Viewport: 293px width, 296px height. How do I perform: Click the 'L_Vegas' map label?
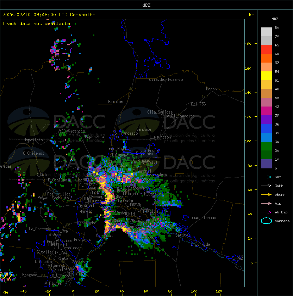41,198
